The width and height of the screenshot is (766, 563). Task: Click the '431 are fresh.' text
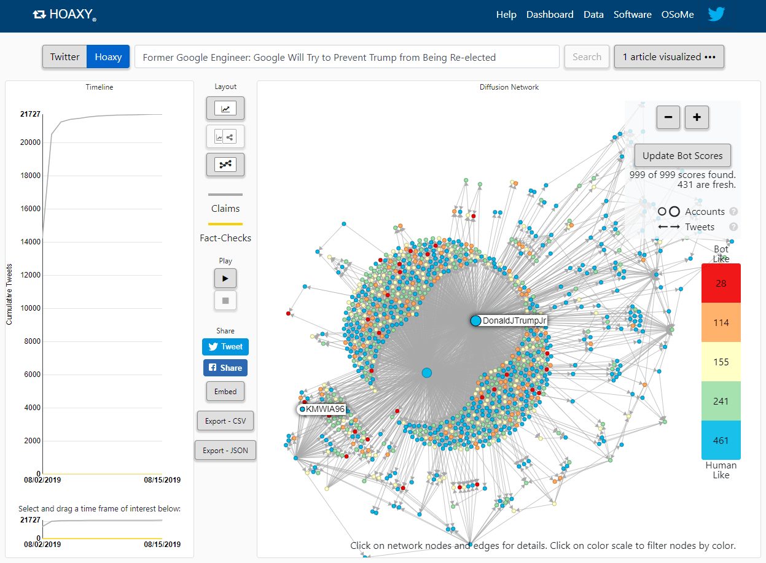pyautogui.click(x=706, y=184)
